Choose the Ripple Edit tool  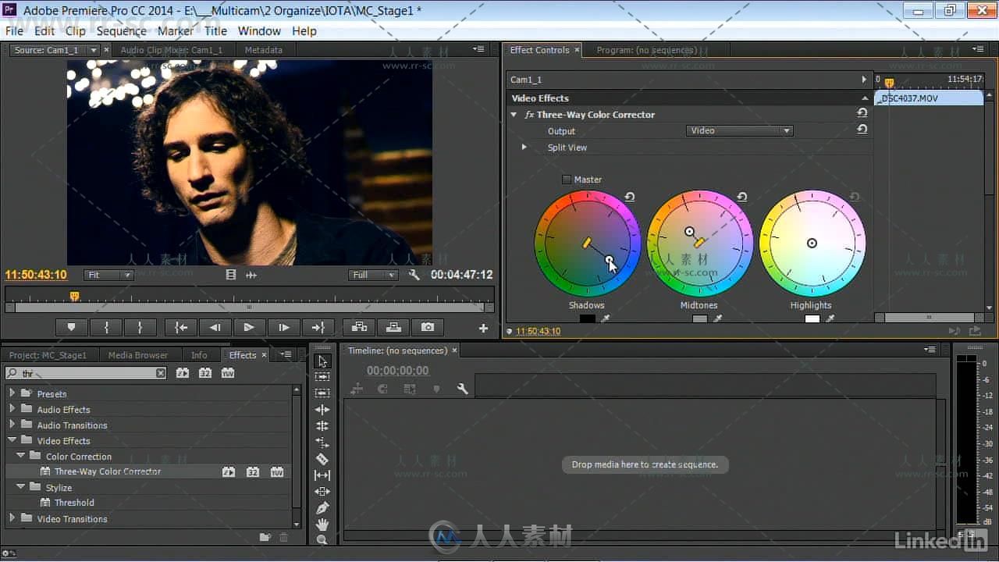(322, 410)
